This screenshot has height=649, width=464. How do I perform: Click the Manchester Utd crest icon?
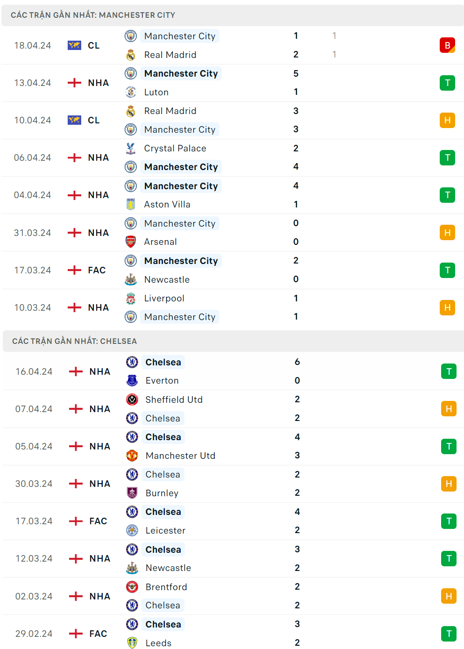tap(132, 456)
